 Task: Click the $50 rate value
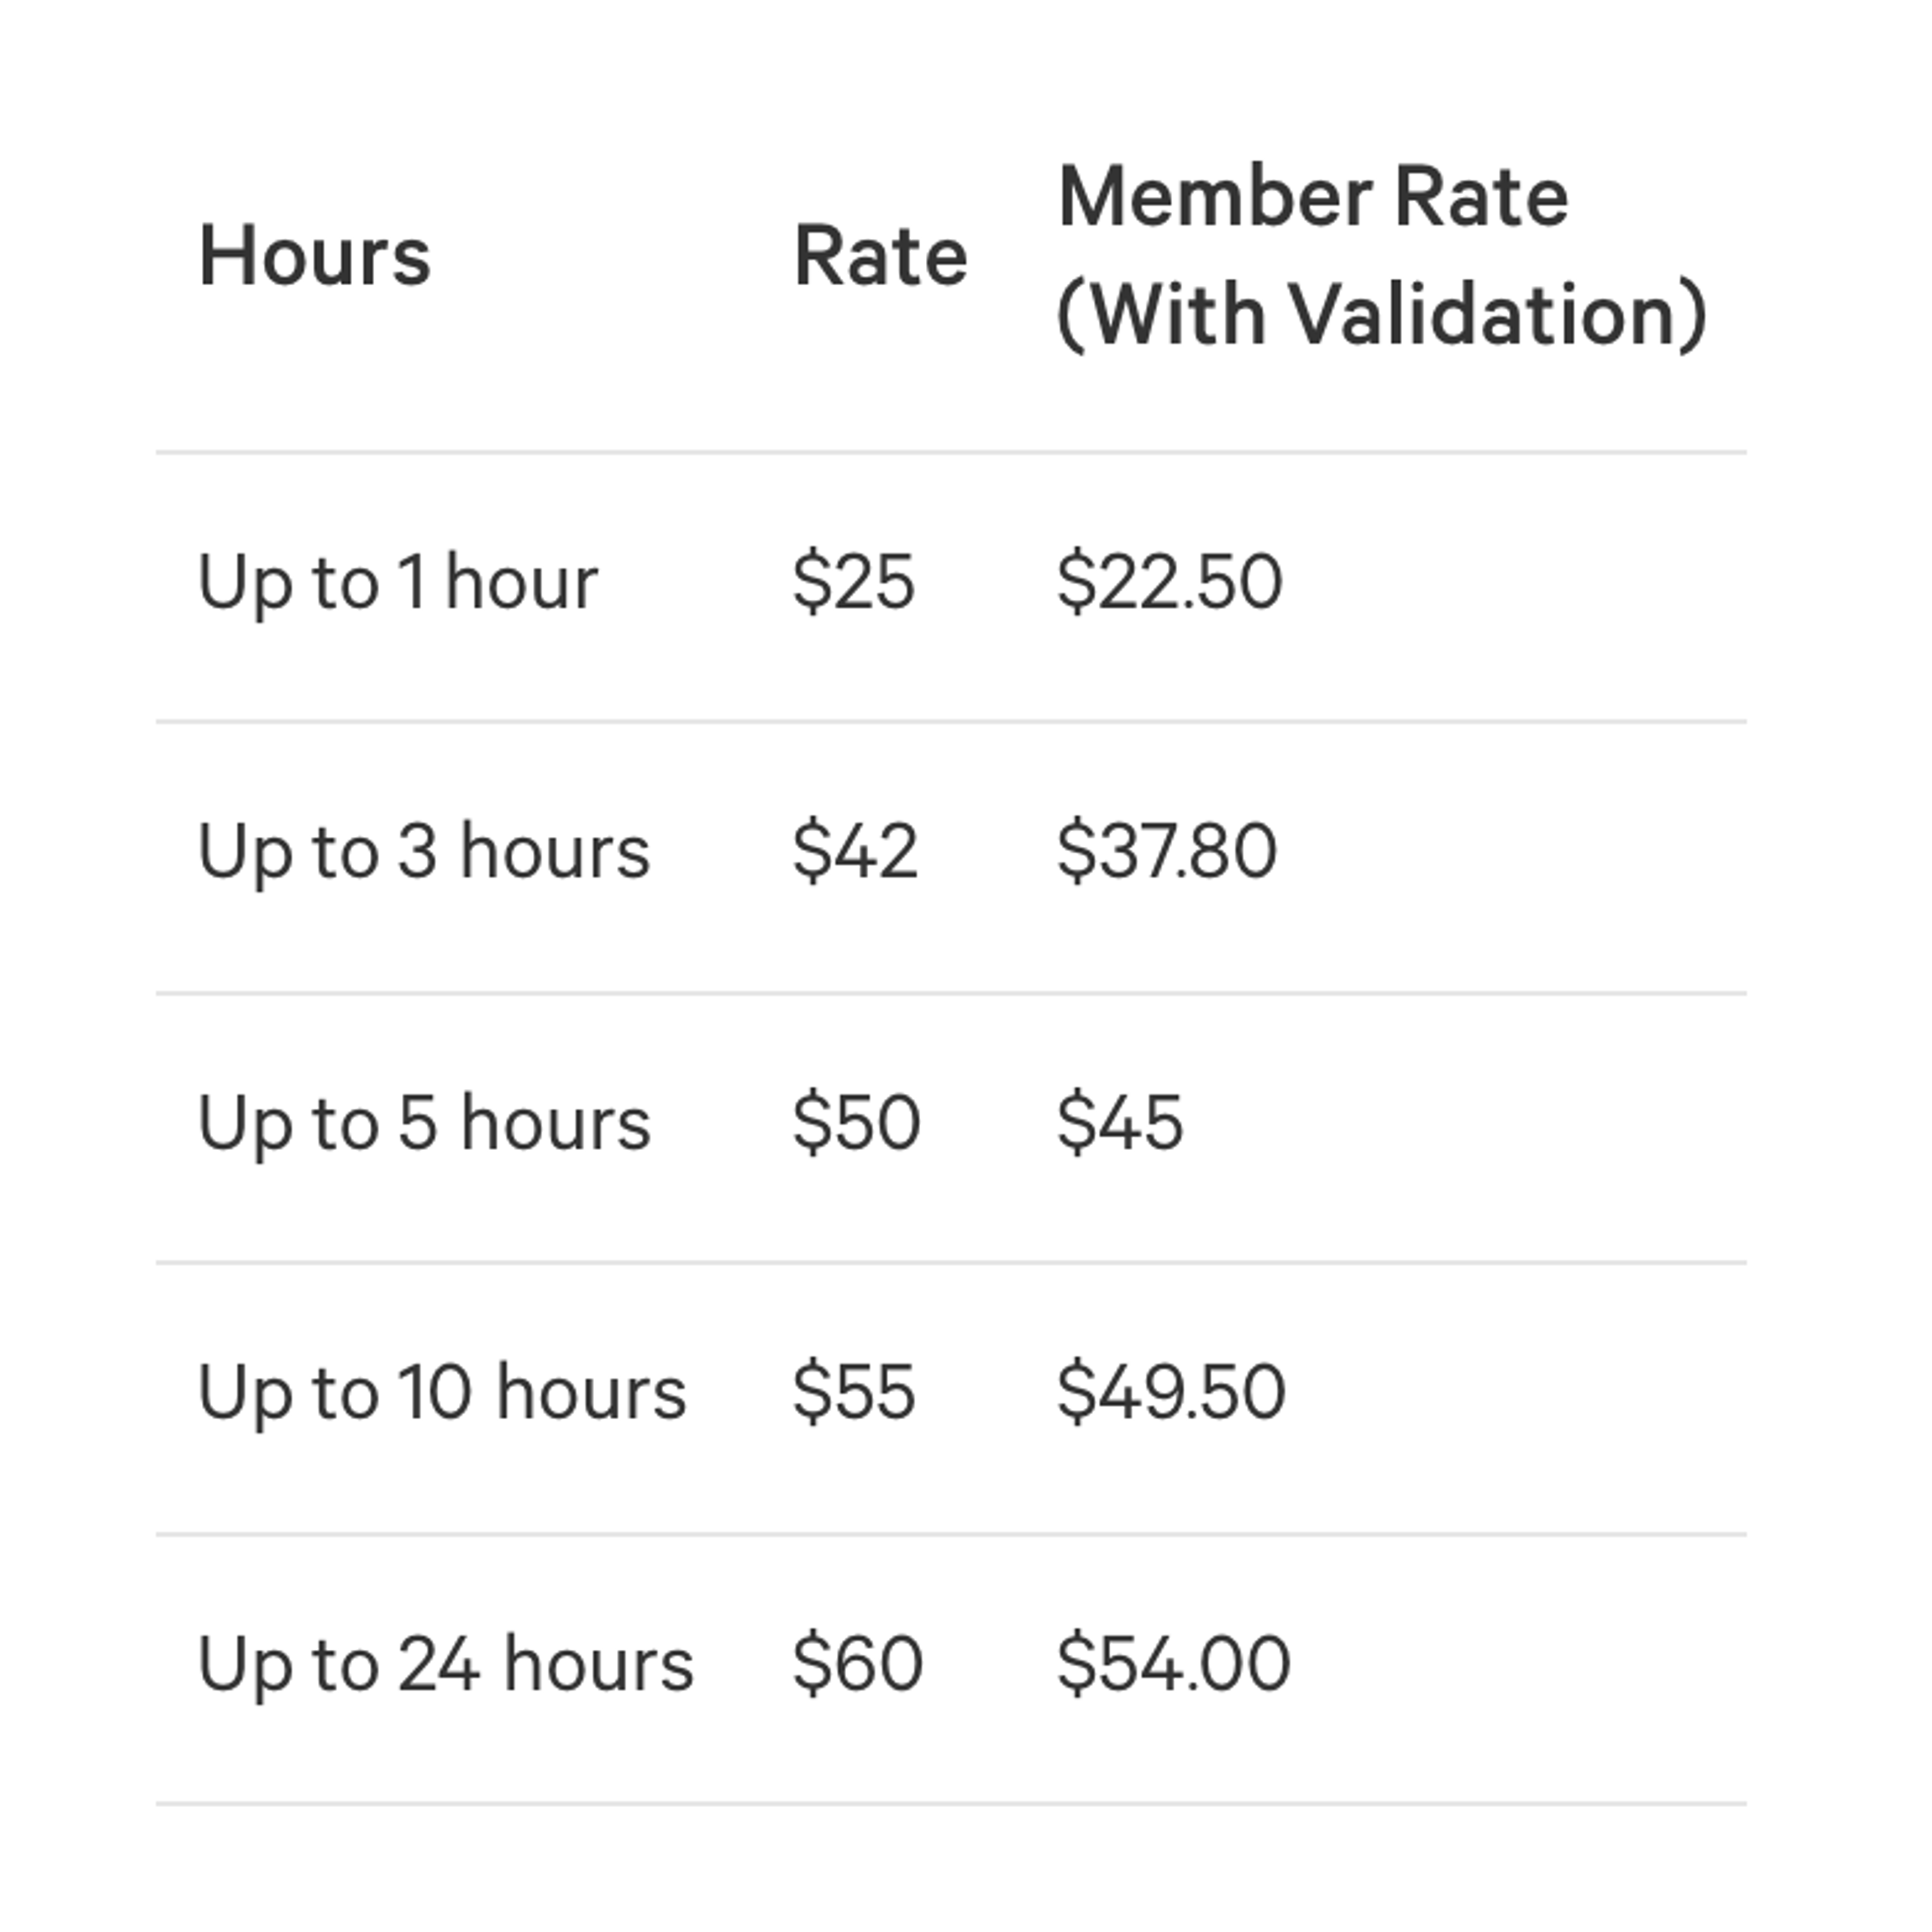click(856, 1123)
